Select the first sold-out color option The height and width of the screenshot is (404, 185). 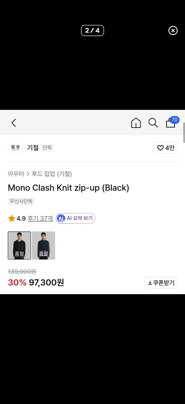click(19, 245)
